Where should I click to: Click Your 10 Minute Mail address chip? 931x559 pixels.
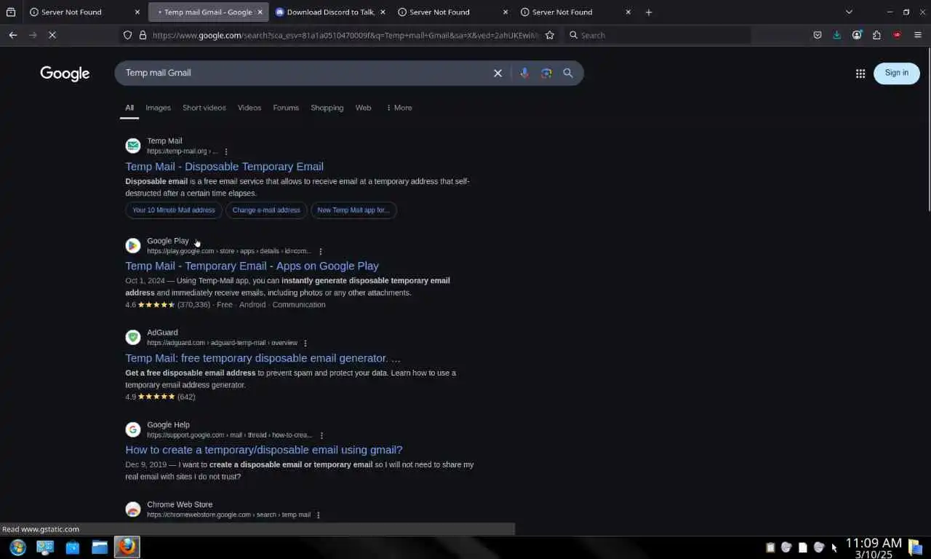pyautogui.click(x=174, y=210)
